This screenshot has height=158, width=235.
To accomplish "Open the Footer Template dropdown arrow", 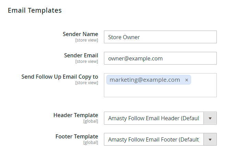I will (210, 139).
